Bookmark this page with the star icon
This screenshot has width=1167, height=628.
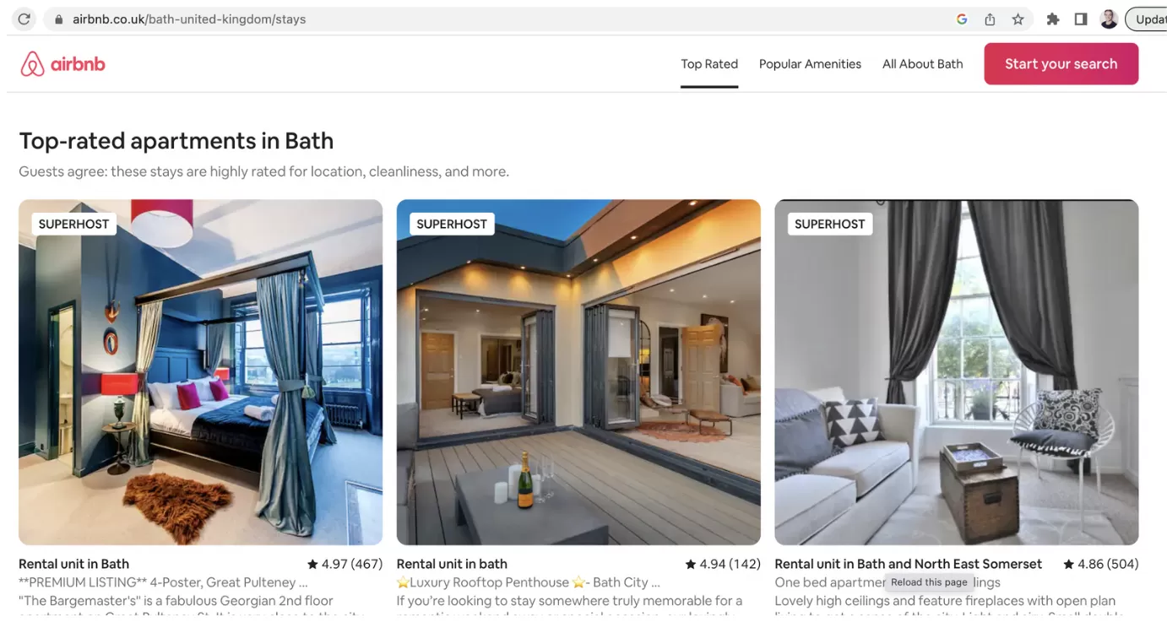coord(1018,19)
